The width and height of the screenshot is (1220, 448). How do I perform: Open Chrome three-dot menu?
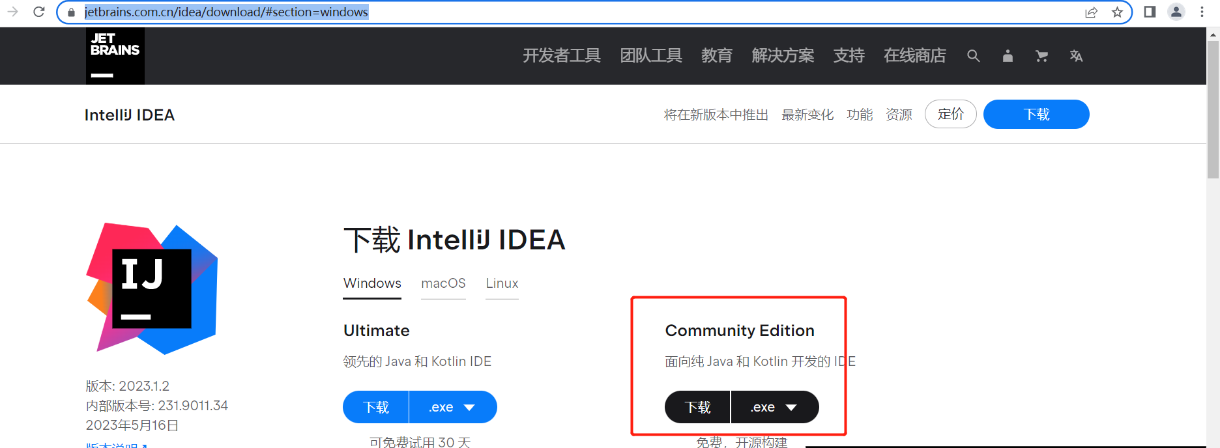pyautogui.click(x=1202, y=12)
